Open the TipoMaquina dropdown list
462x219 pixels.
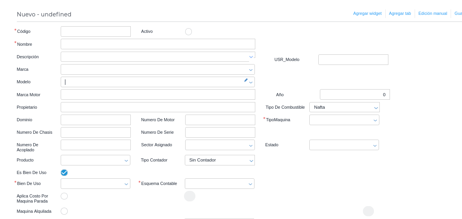tap(344, 120)
